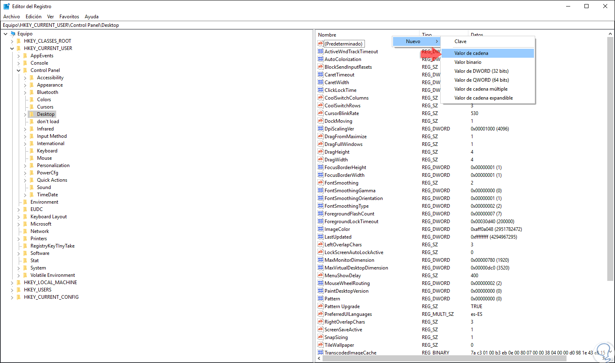The height and width of the screenshot is (363, 615).
Task: Expand the Keyboard Layout key
Action: (x=18, y=217)
